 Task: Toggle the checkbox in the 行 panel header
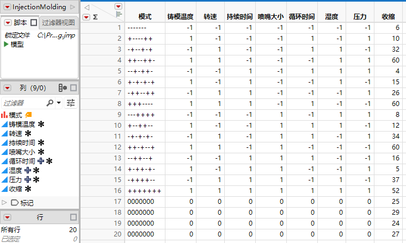(x=73, y=217)
